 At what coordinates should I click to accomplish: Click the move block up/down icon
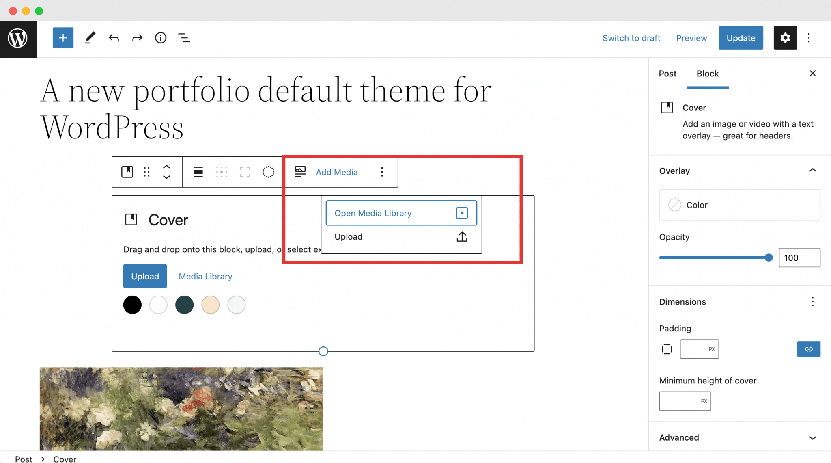(x=165, y=172)
